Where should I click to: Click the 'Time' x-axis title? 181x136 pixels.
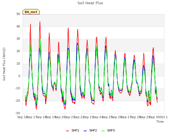click(x=160, y=122)
